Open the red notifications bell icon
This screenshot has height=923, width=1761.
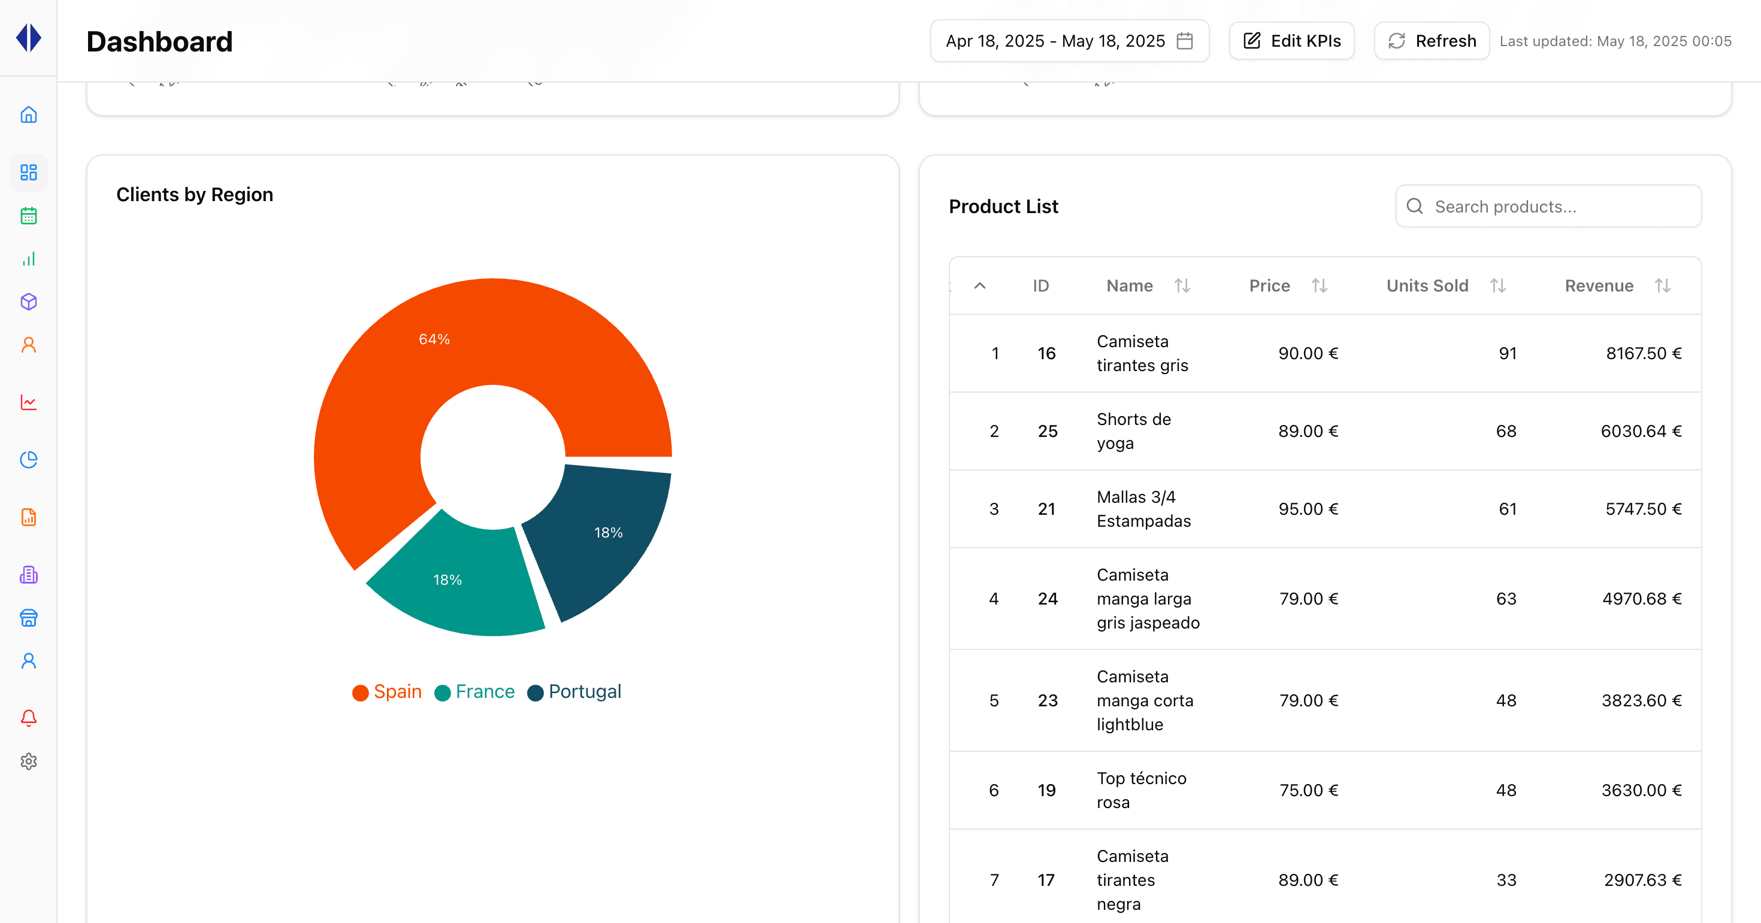pyautogui.click(x=29, y=718)
